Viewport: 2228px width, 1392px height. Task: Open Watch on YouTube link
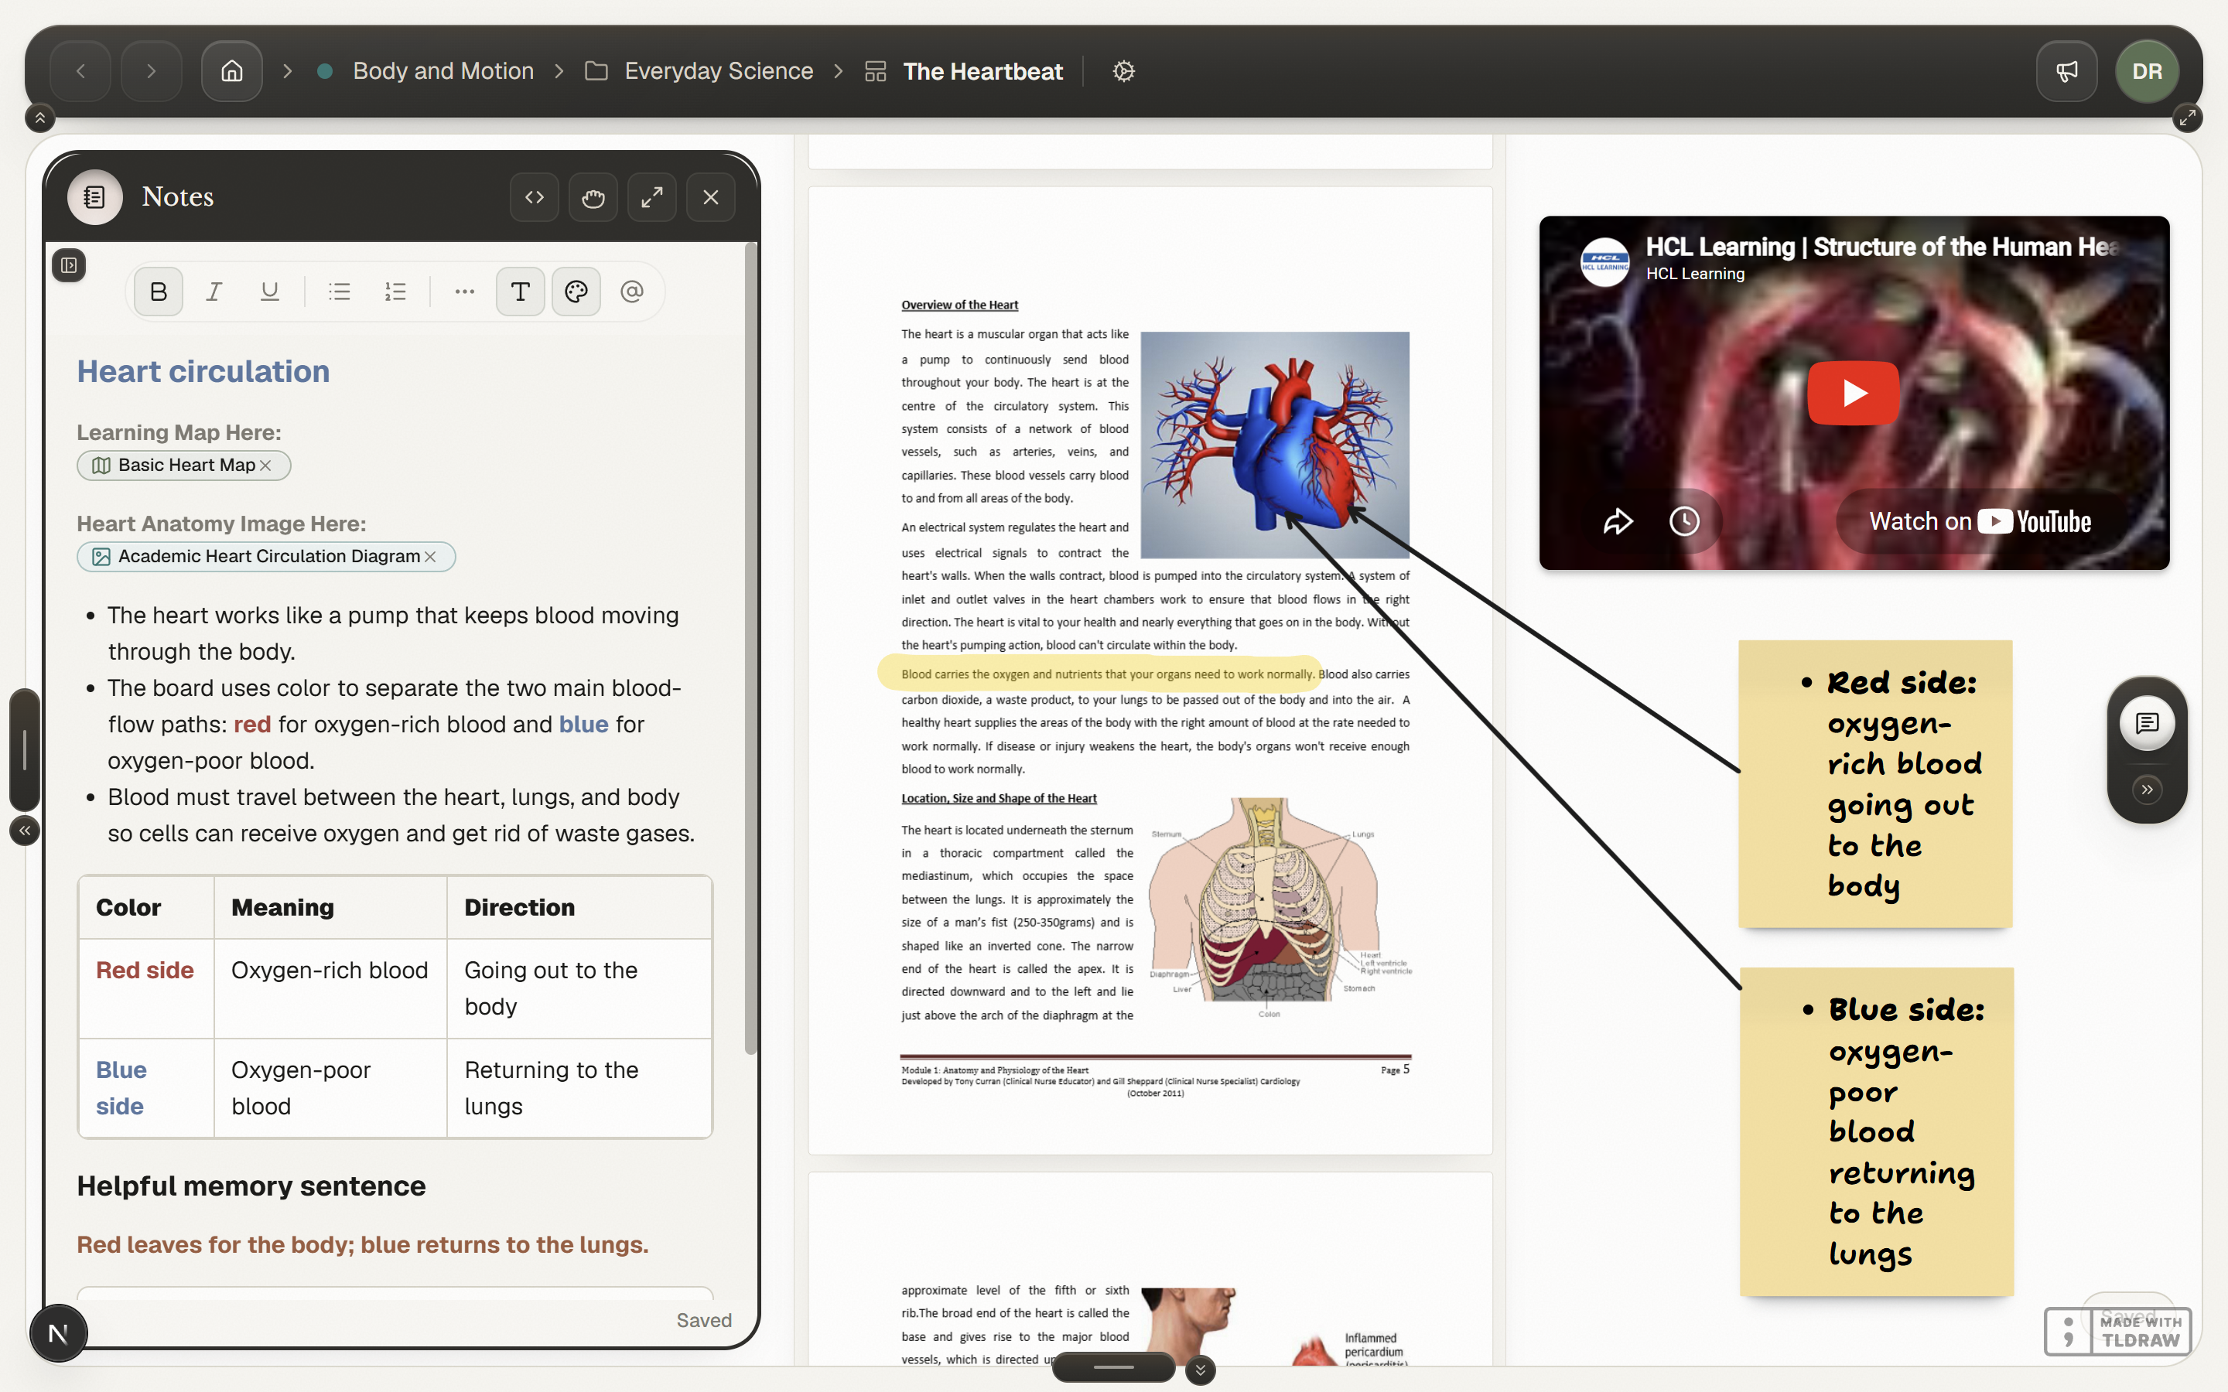tap(1980, 522)
